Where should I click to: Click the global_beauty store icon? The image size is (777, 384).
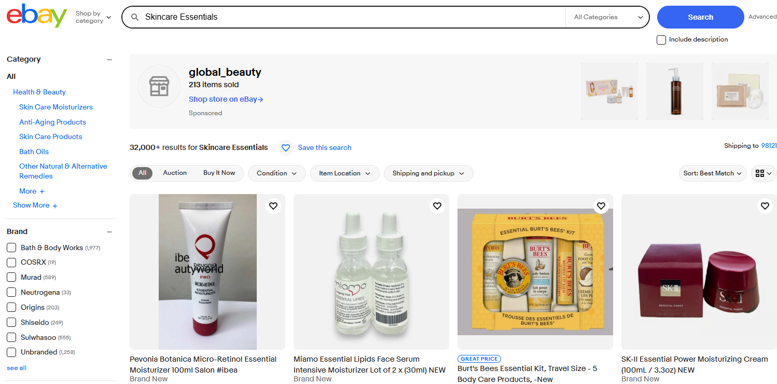[159, 86]
